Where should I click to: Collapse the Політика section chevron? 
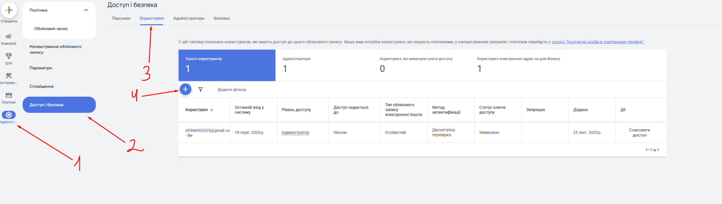click(86, 10)
